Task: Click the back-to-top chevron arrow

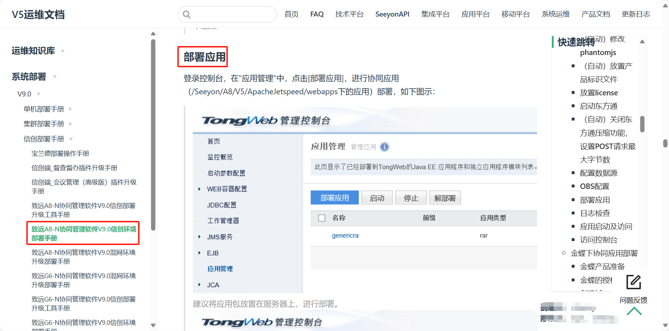Action: pos(634,311)
